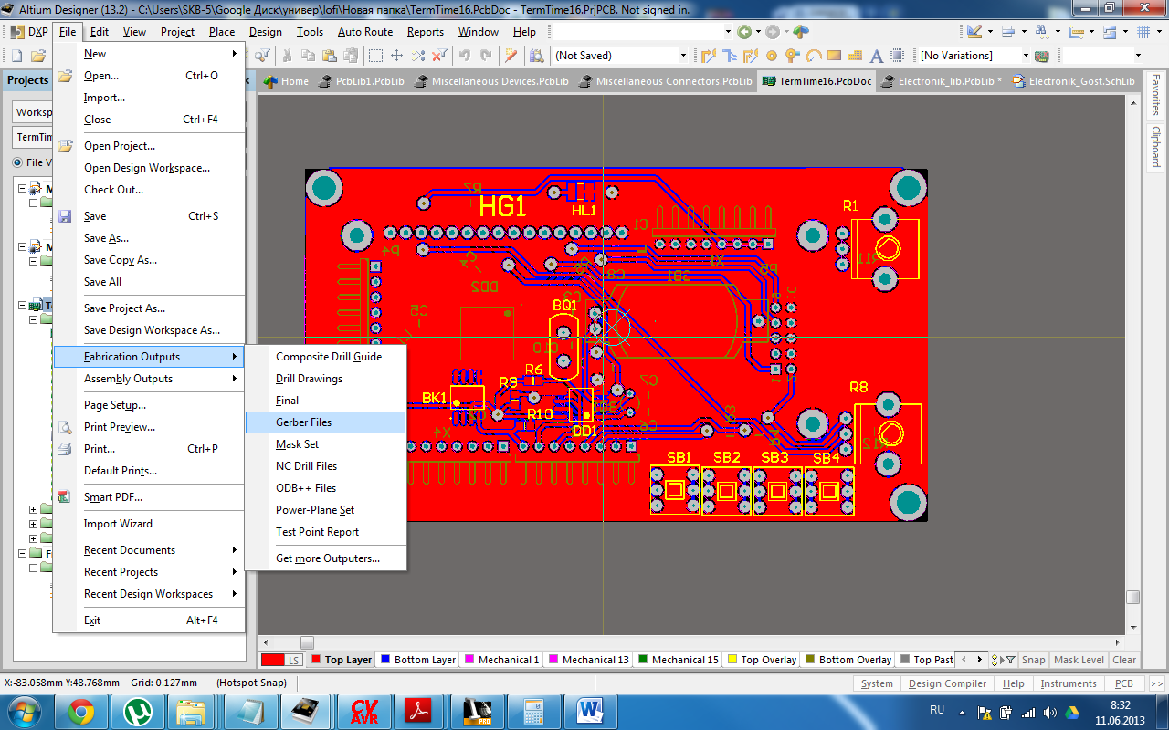Expand the collapsed folder above Free Documents
Viewport: 1169px width, 730px height.
tap(34, 538)
